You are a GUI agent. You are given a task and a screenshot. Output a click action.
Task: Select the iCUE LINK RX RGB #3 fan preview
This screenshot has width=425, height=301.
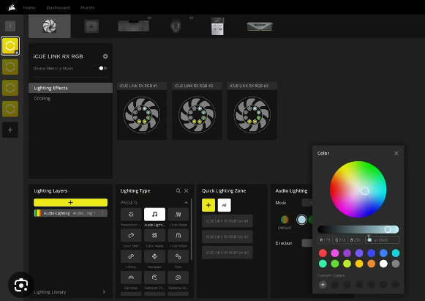(x=252, y=111)
